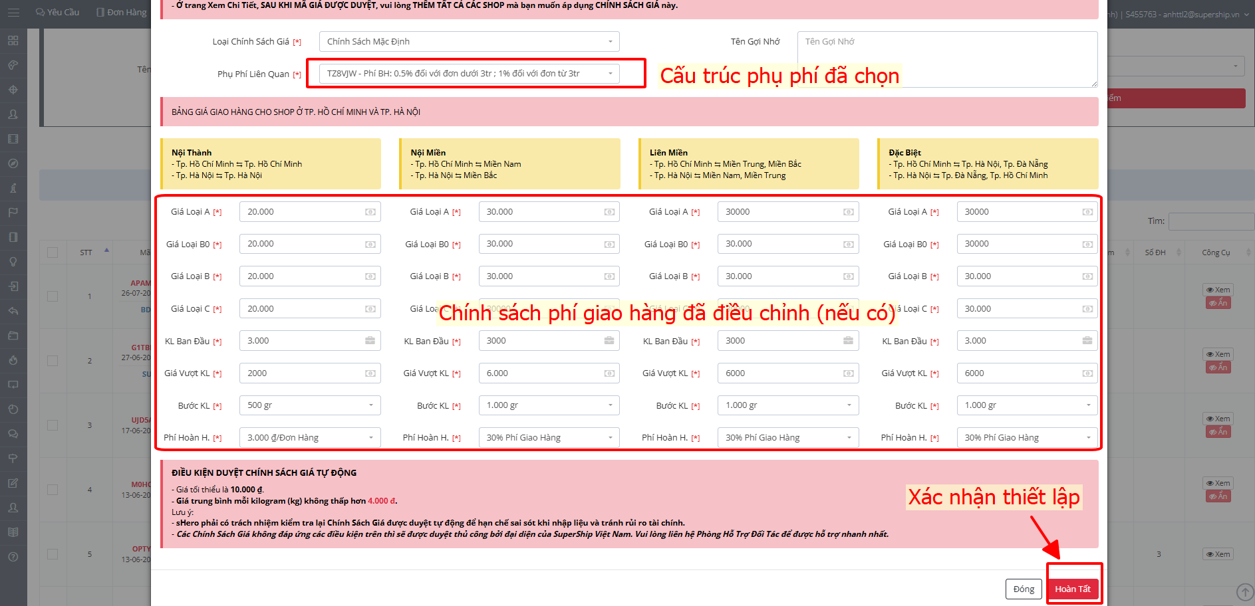Open Nội Thành Phí Hoàn H. dropdown

[x=310, y=438]
